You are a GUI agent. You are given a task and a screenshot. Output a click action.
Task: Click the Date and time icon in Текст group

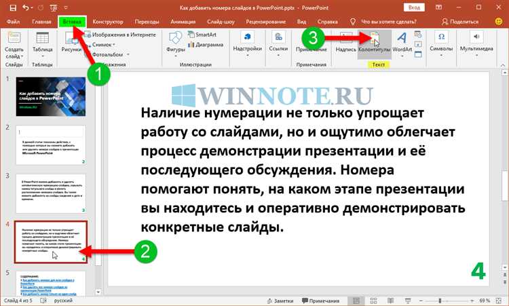[x=418, y=34]
